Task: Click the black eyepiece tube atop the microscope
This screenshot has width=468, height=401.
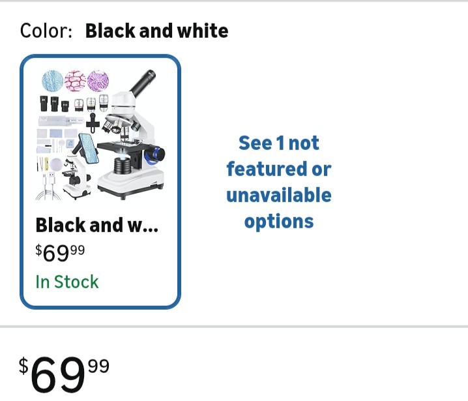Action: 144,82
